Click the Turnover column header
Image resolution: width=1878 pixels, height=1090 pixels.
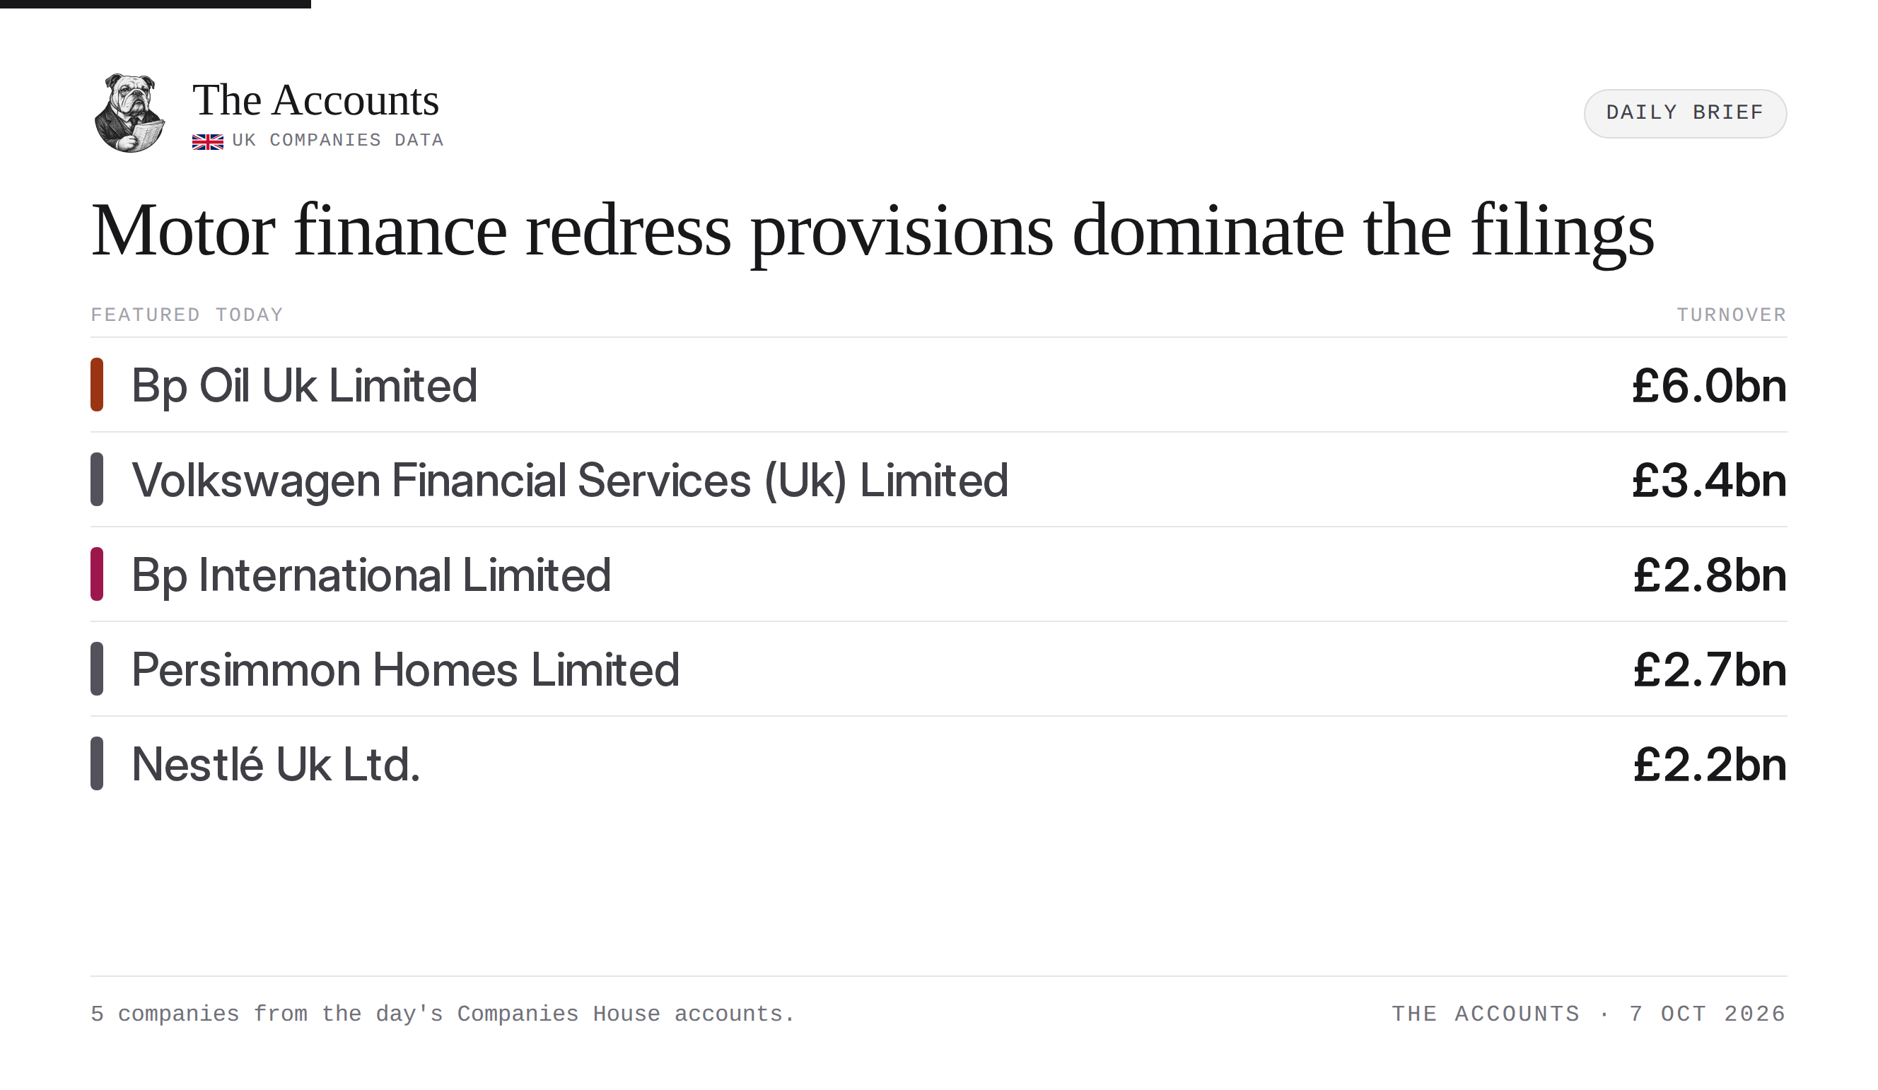coord(1731,315)
